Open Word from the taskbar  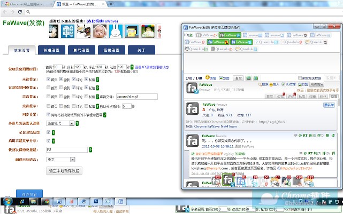[x=59, y=202]
